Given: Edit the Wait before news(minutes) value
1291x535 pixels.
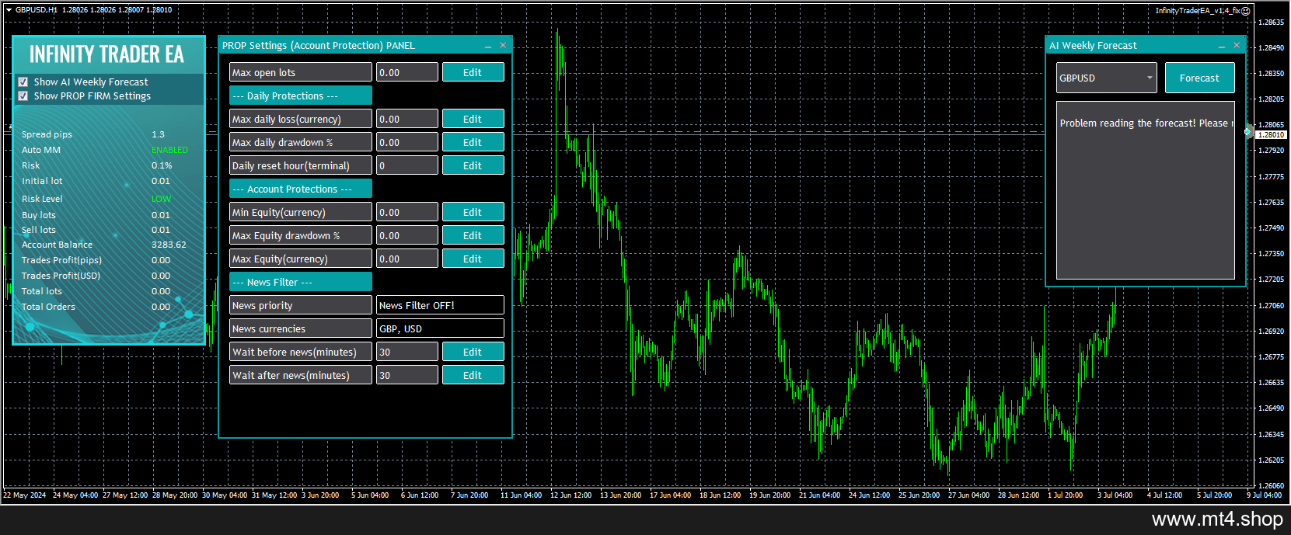Looking at the screenshot, I should (x=473, y=352).
